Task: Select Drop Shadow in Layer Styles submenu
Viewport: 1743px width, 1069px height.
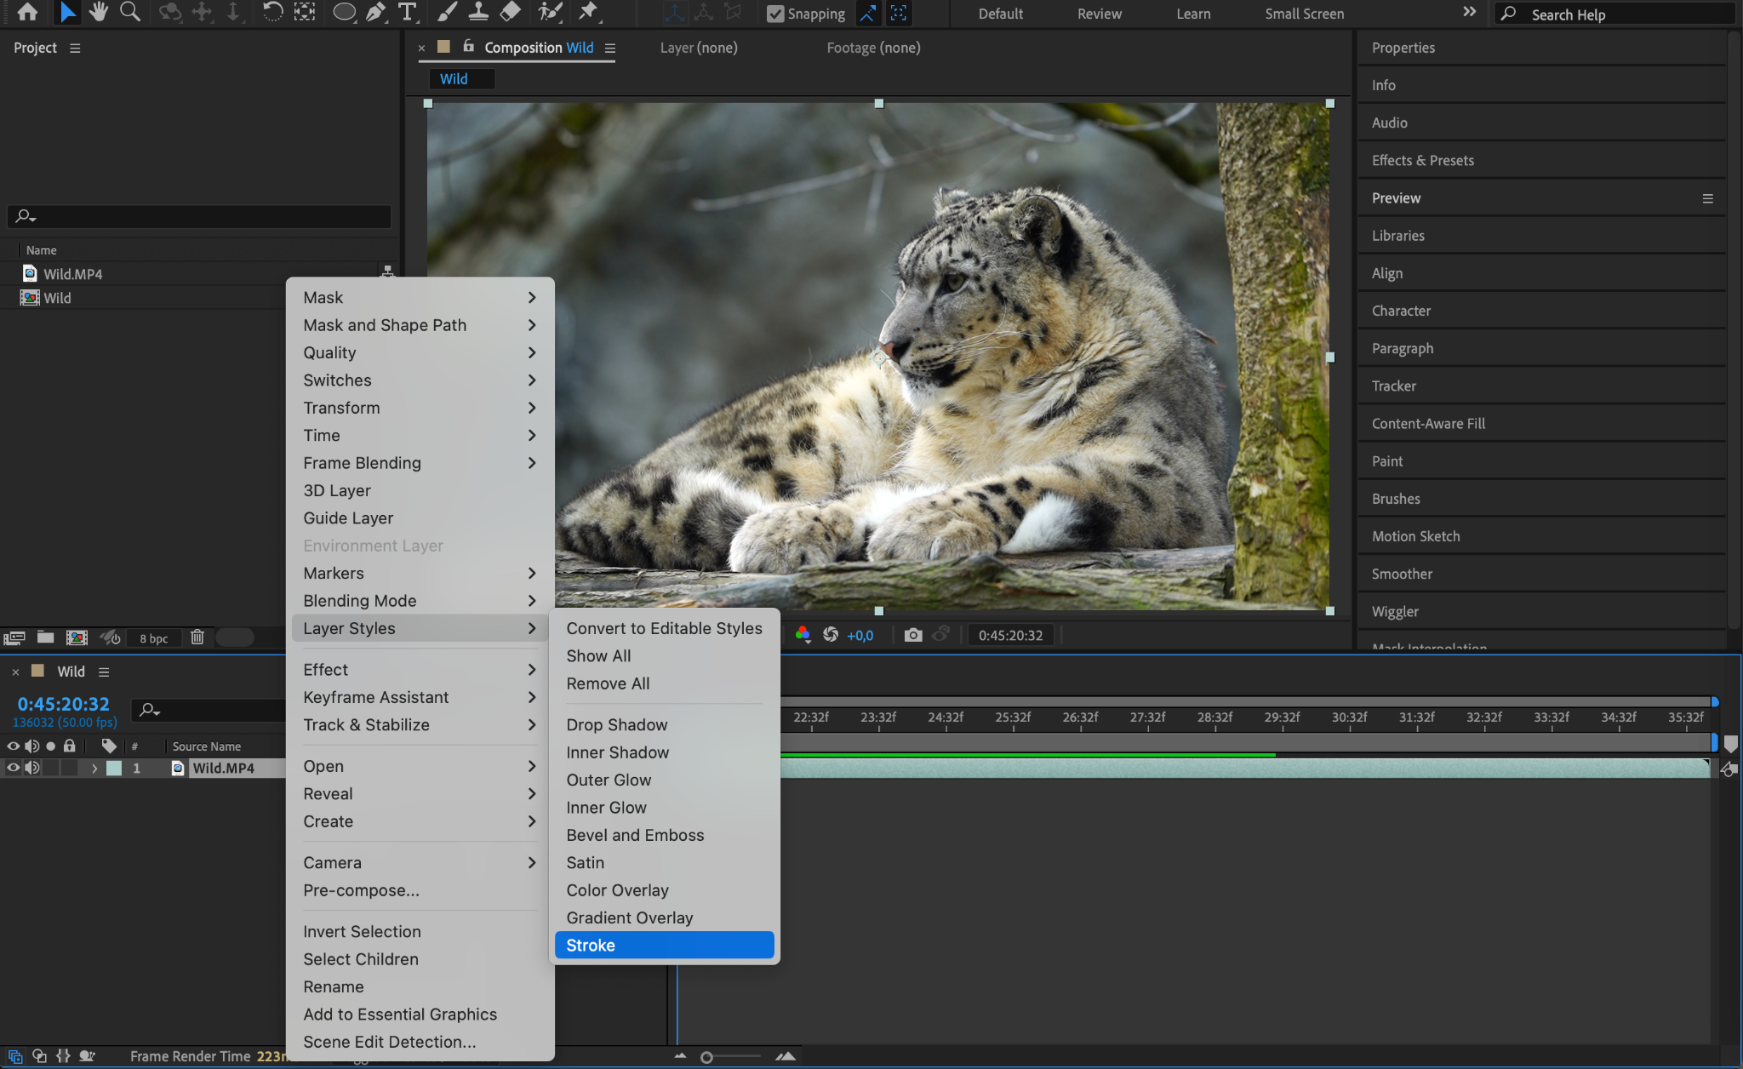Action: [617, 724]
